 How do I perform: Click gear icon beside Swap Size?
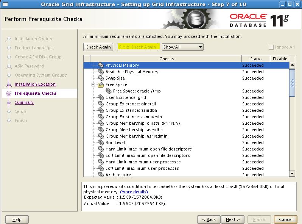(x=101, y=78)
